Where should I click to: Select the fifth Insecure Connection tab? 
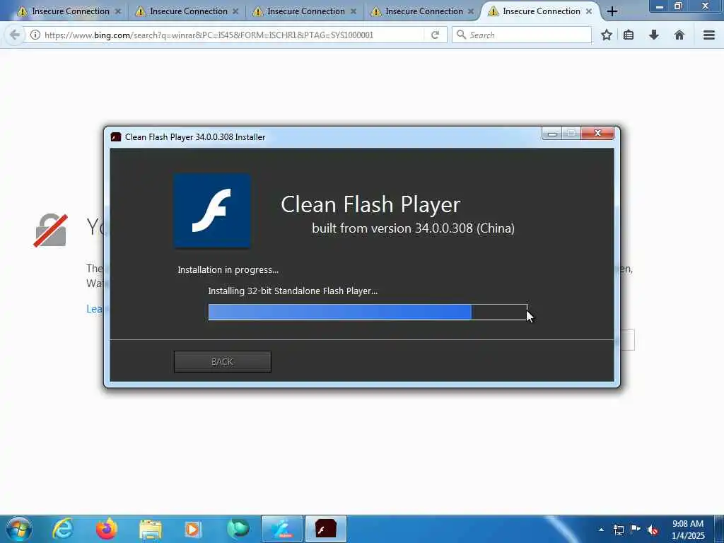pos(541,11)
